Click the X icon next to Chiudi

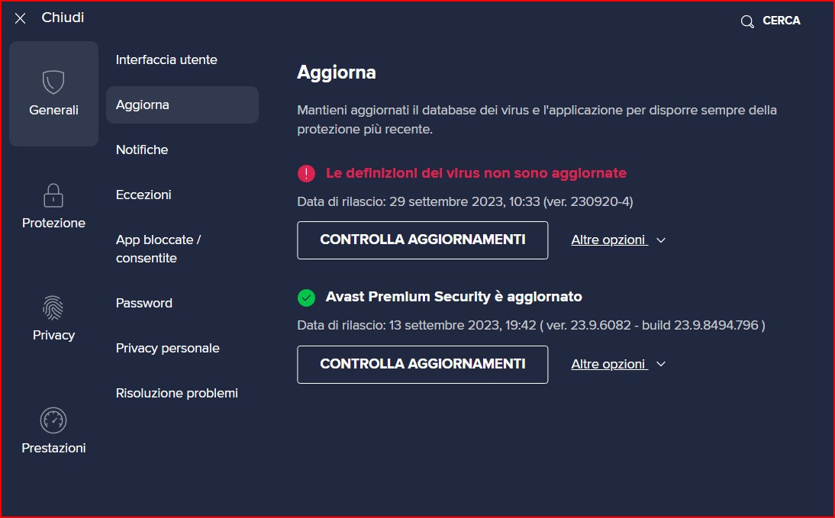[21, 18]
